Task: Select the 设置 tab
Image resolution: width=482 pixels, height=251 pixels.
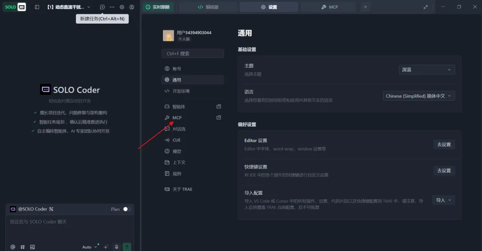Action: pyautogui.click(x=269, y=7)
